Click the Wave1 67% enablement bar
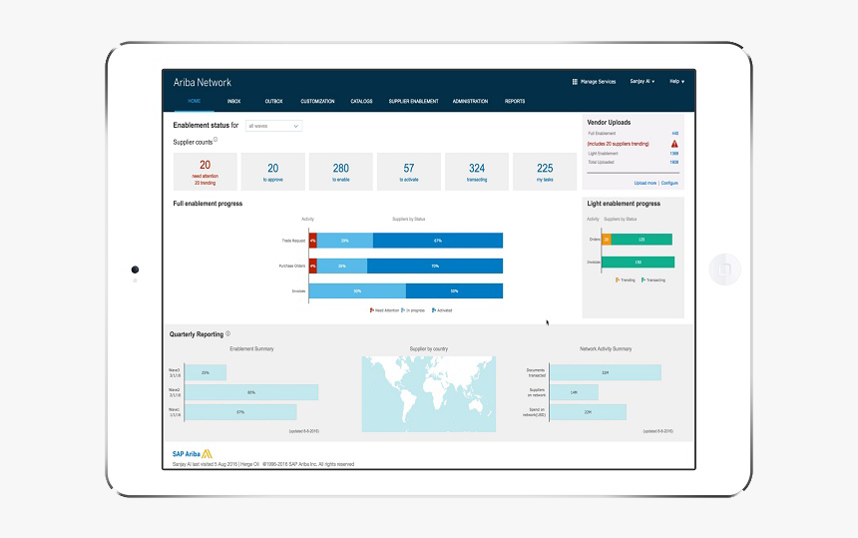Image resolution: width=858 pixels, height=538 pixels. 240,412
